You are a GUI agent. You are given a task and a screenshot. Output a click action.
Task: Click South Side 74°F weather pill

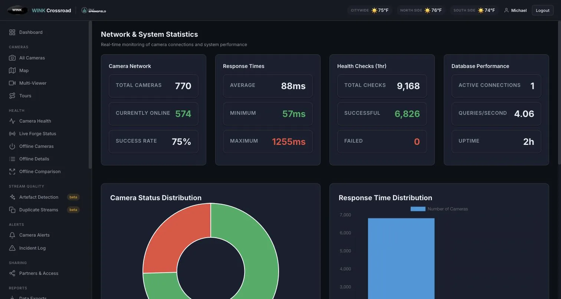(474, 10)
